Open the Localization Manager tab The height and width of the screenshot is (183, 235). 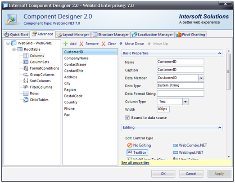pyautogui.click(x=153, y=35)
